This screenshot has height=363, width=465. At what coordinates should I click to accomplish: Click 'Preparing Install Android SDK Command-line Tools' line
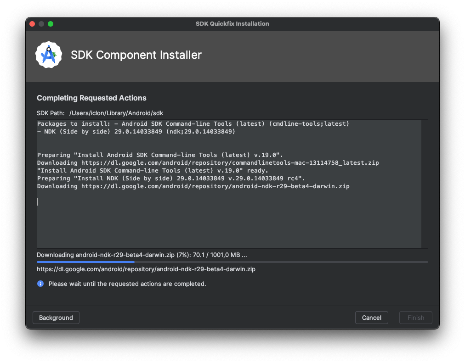point(160,155)
